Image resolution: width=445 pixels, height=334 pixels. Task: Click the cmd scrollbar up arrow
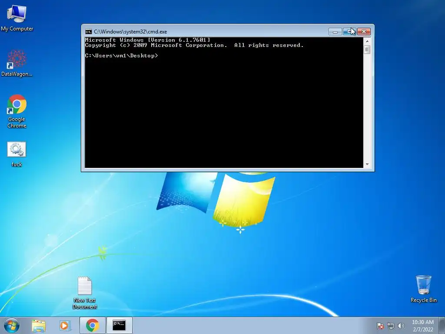[367, 41]
